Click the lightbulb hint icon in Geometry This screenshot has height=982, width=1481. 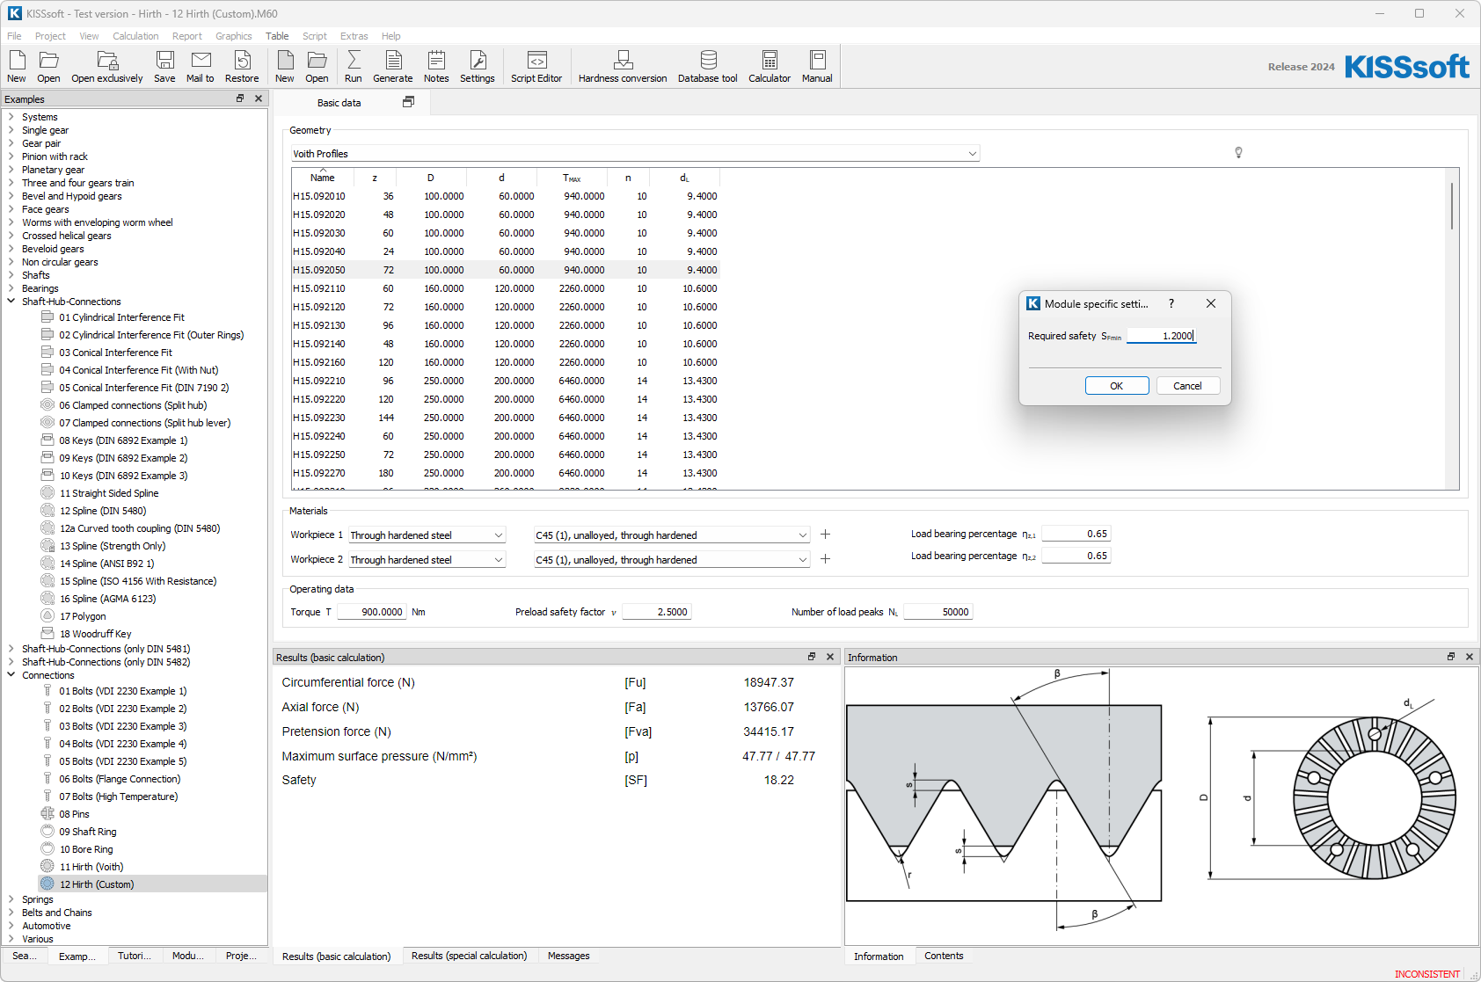pyautogui.click(x=1238, y=153)
